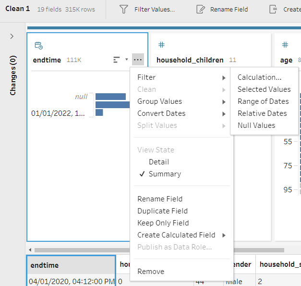This screenshot has height=286, width=301.
Task: Click the Rename Field pencil icon
Action: (x=200, y=9)
